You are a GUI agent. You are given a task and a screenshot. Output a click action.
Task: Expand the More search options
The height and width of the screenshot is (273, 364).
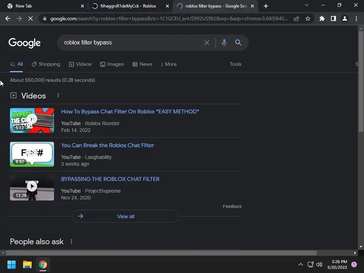pos(169,64)
